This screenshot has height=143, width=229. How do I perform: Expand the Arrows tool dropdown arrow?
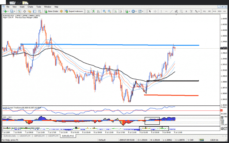coord(199,11)
